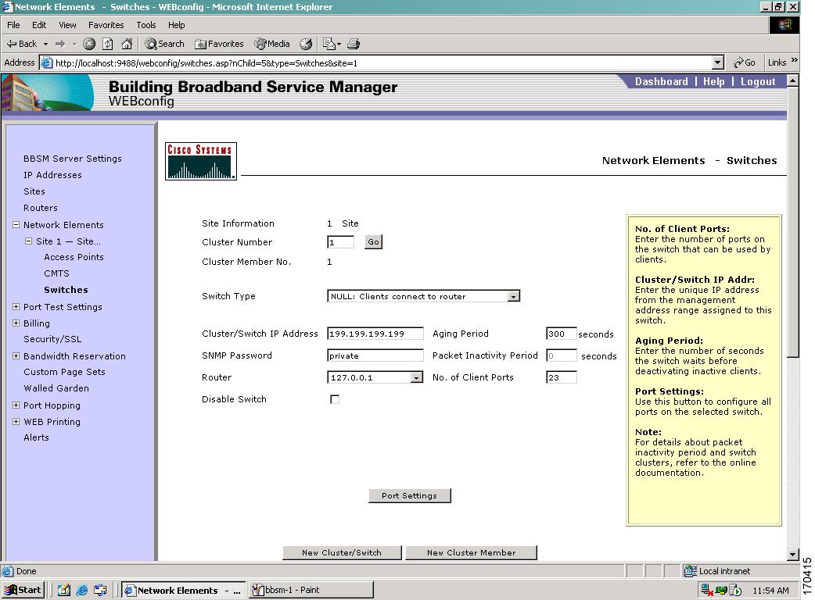815x600 pixels.
Task: Click the SNMP Password field
Action: [x=375, y=355]
